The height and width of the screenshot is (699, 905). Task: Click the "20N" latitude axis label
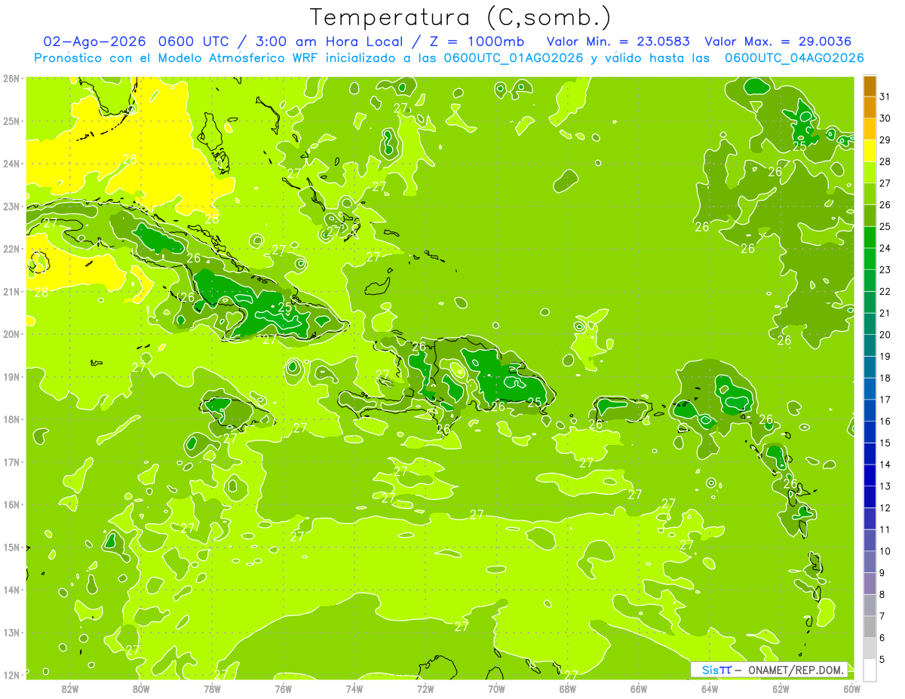[x=11, y=334]
